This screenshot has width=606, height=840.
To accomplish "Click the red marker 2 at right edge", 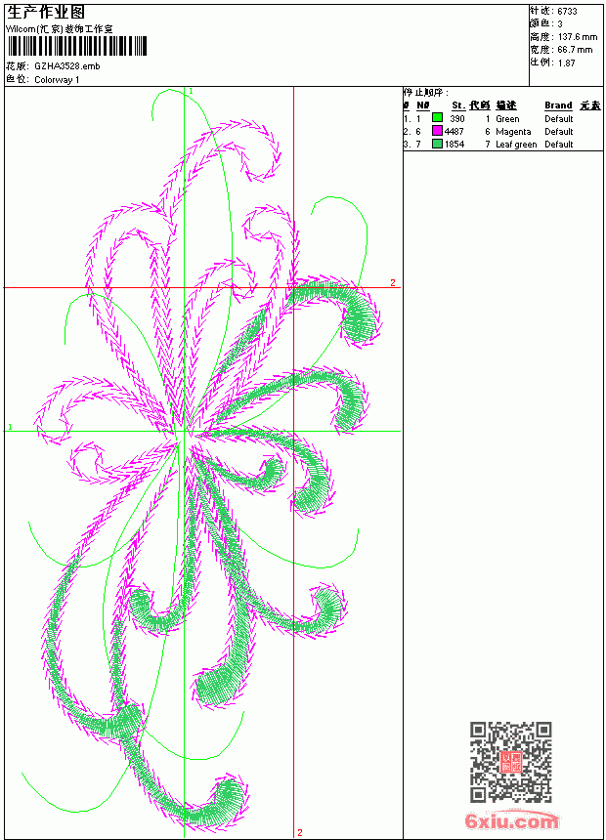I will coord(393,282).
